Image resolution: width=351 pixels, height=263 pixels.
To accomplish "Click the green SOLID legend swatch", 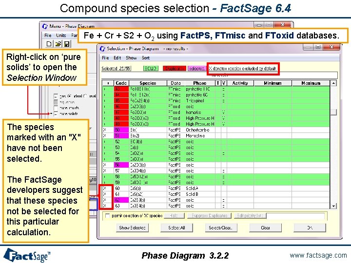I will point(151,69).
